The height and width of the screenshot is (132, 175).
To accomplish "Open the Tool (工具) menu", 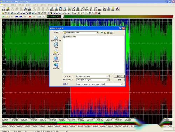I will [x=36, y=5].
